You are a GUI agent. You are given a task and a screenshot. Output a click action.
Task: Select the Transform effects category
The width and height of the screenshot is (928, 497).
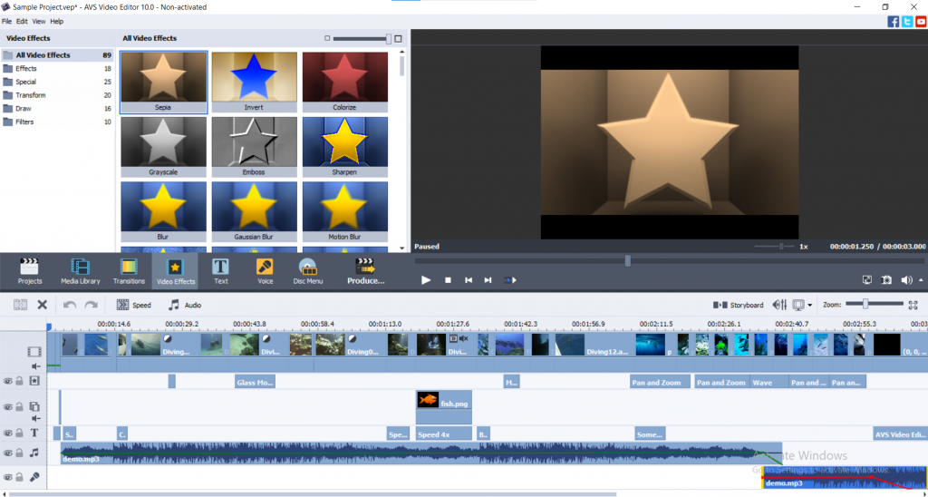(31, 95)
